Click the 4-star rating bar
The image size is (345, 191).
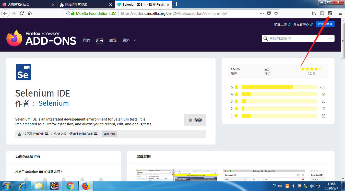(x=279, y=94)
